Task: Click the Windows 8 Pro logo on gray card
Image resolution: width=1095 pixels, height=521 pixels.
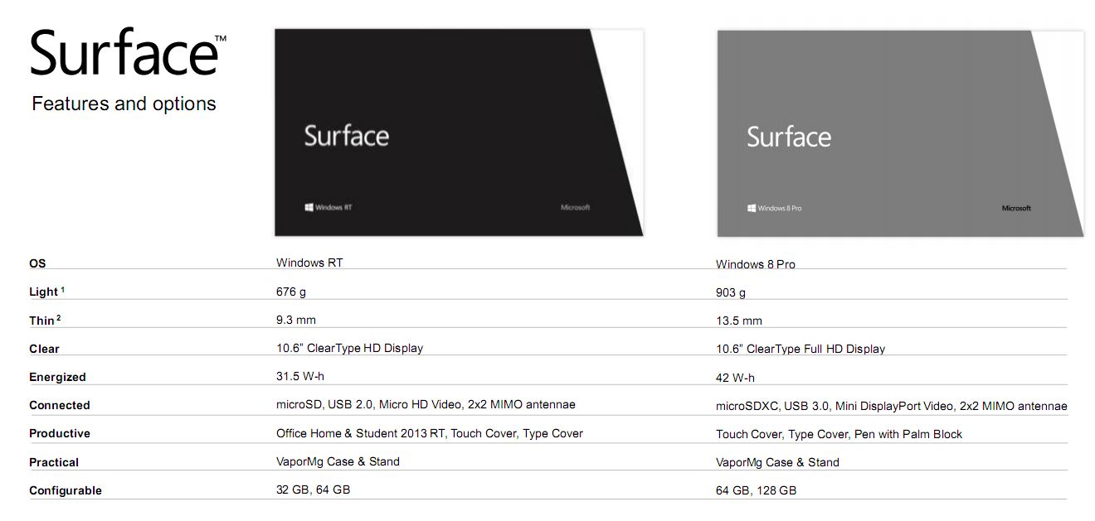Action: pyautogui.click(x=774, y=208)
